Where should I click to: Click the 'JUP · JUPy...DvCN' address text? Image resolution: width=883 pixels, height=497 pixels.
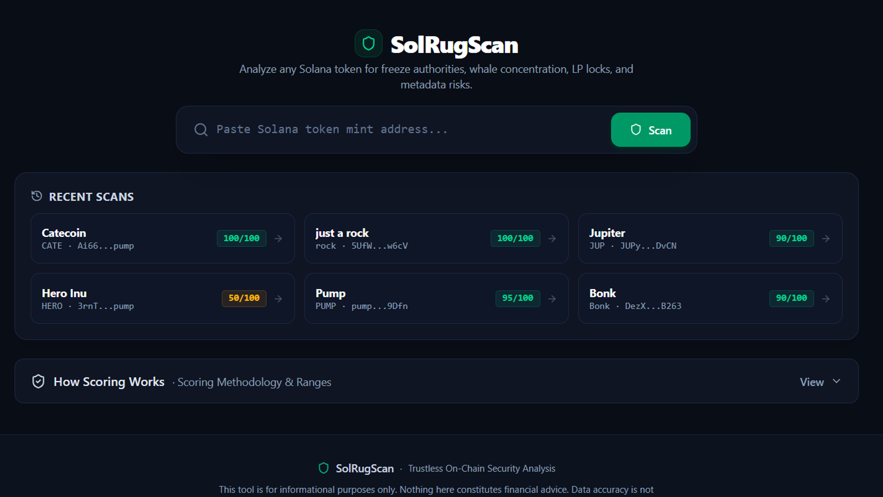(x=633, y=246)
